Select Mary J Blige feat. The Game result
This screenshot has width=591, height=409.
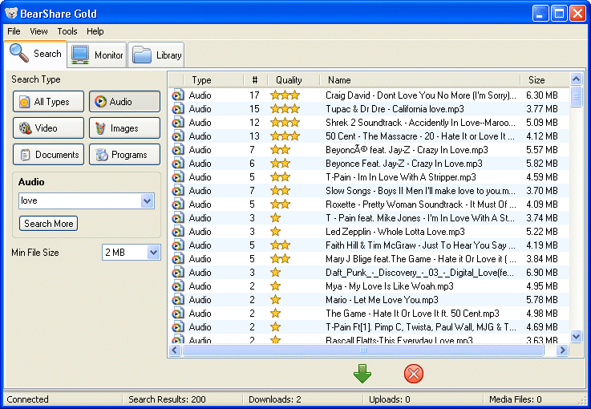click(x=421, y=259)
